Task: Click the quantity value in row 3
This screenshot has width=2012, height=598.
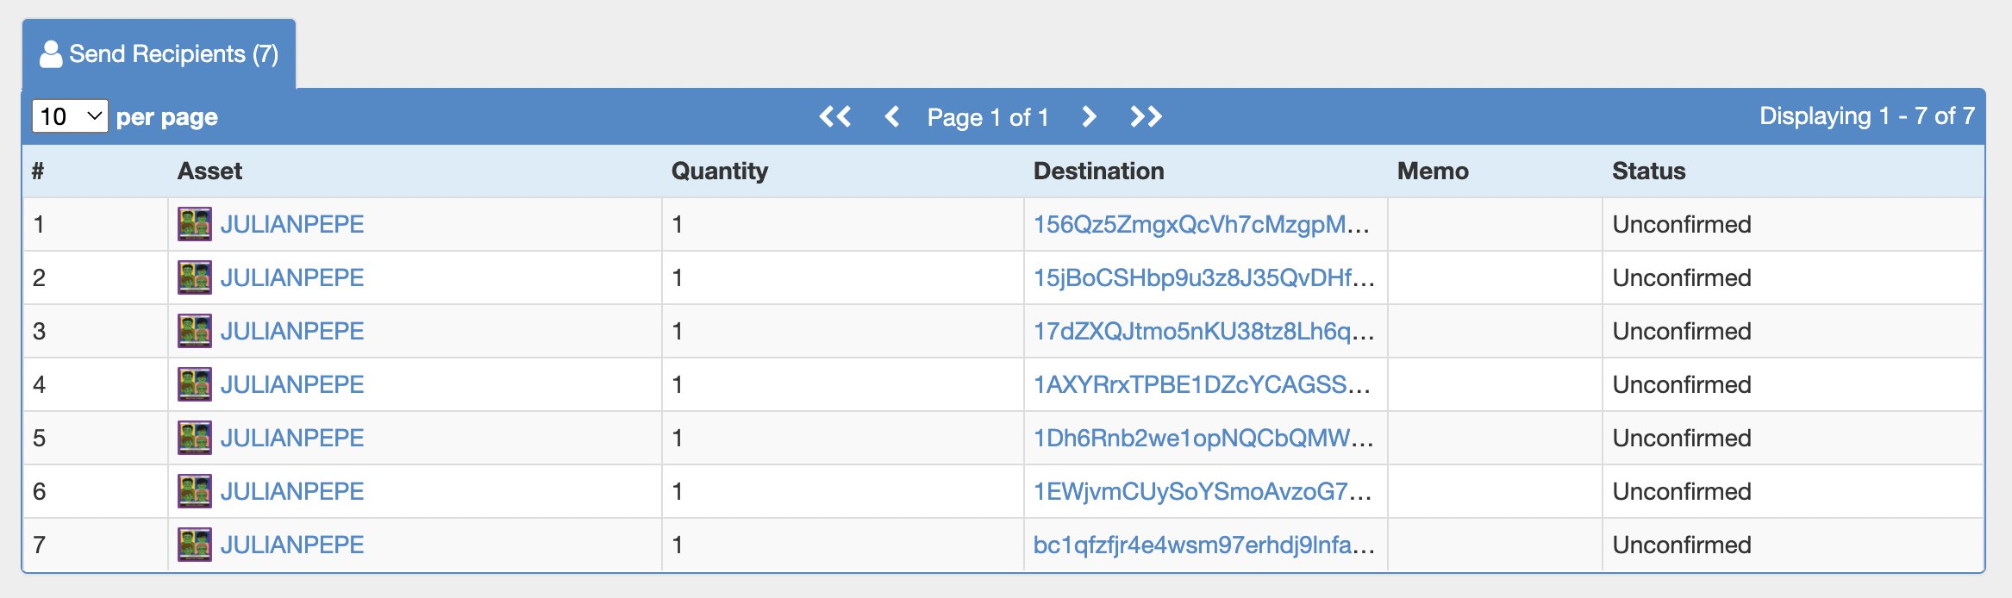Action: [678, 331]
